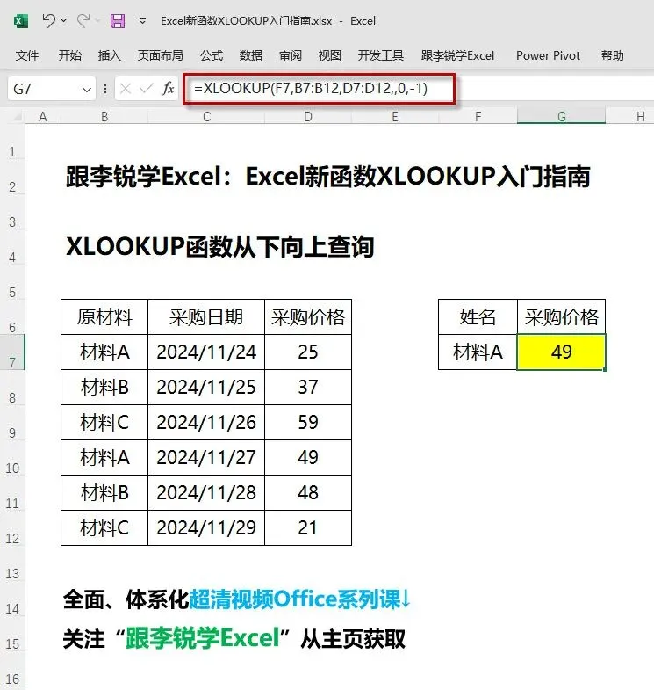Click the lookup value 材料A in column F
Image resolution: width=654 pixels, height=690 pixels.
[478, 352]
